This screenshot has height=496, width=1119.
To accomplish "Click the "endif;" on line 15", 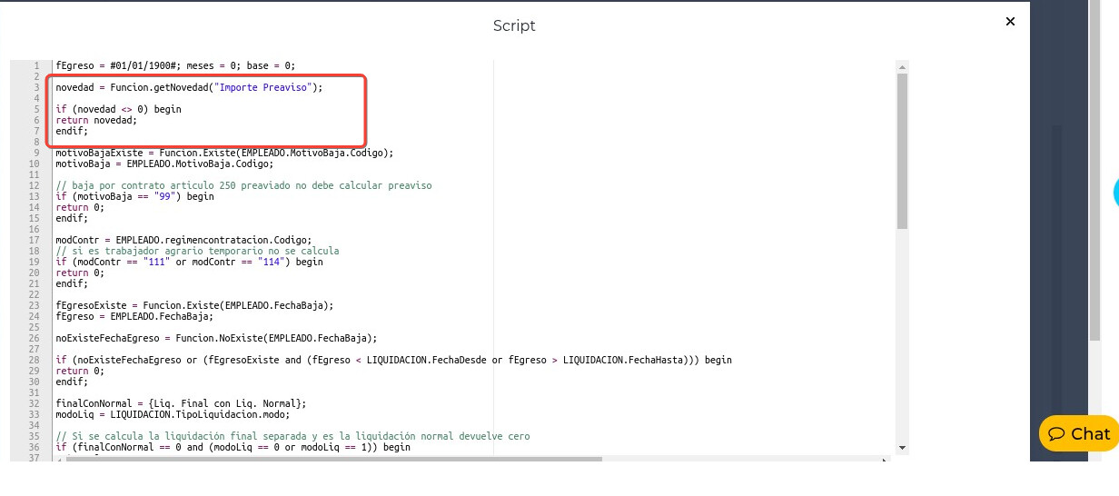I will 72,218.
